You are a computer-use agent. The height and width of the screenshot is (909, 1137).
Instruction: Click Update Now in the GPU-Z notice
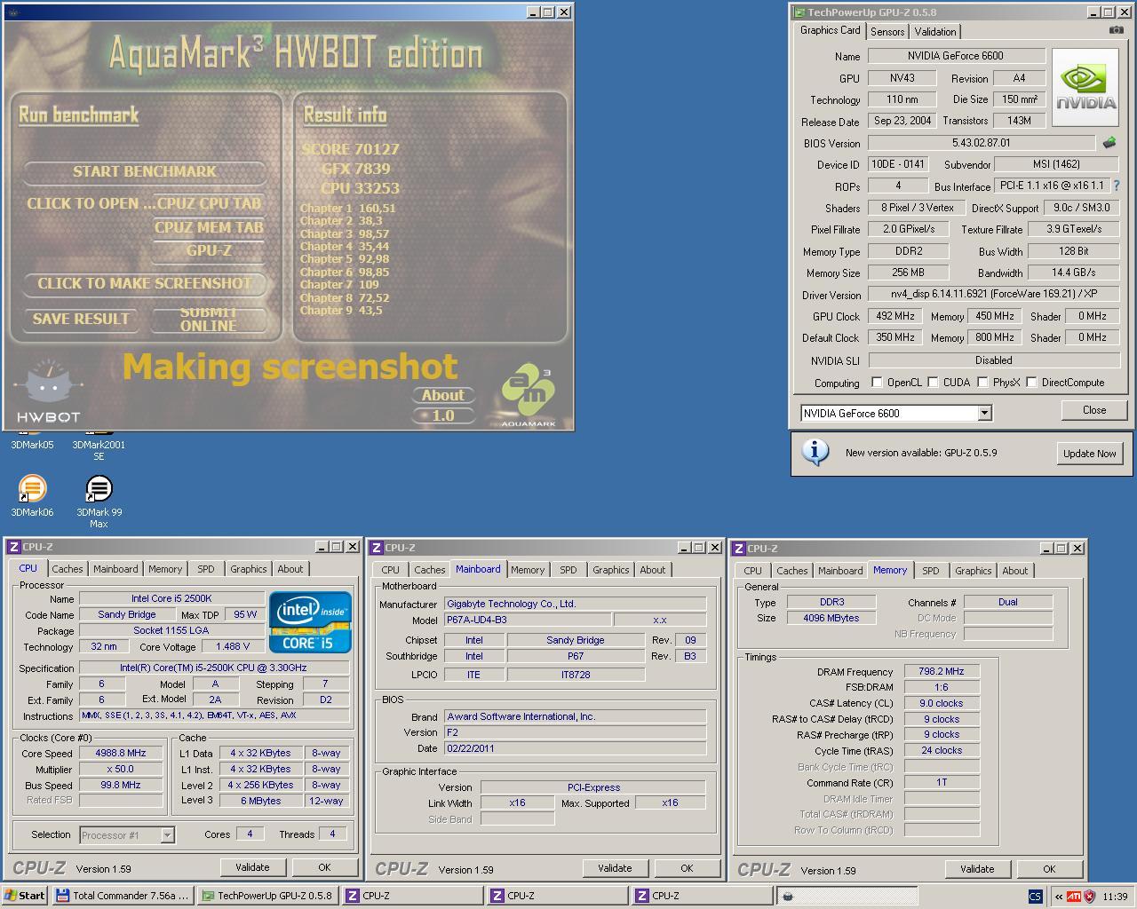click(1090, 453)
